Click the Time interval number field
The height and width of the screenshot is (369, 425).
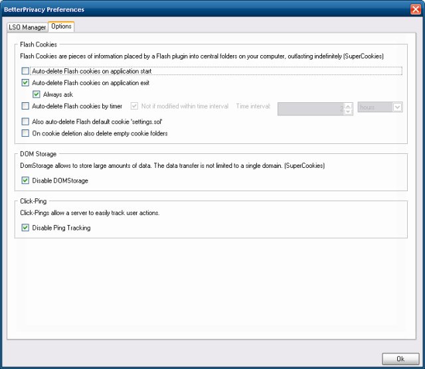(310, 108)
